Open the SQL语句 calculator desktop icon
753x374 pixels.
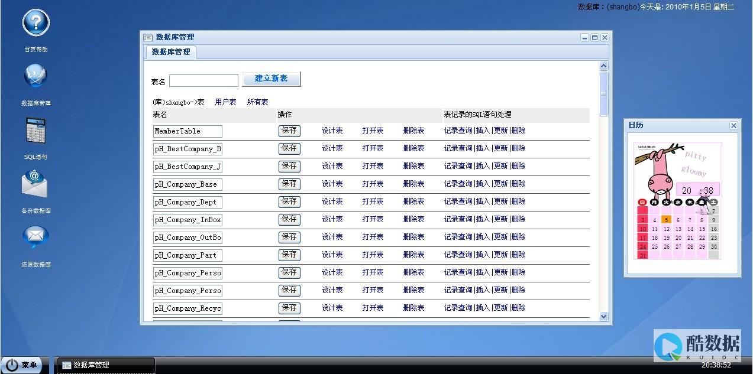coord(35,131)
